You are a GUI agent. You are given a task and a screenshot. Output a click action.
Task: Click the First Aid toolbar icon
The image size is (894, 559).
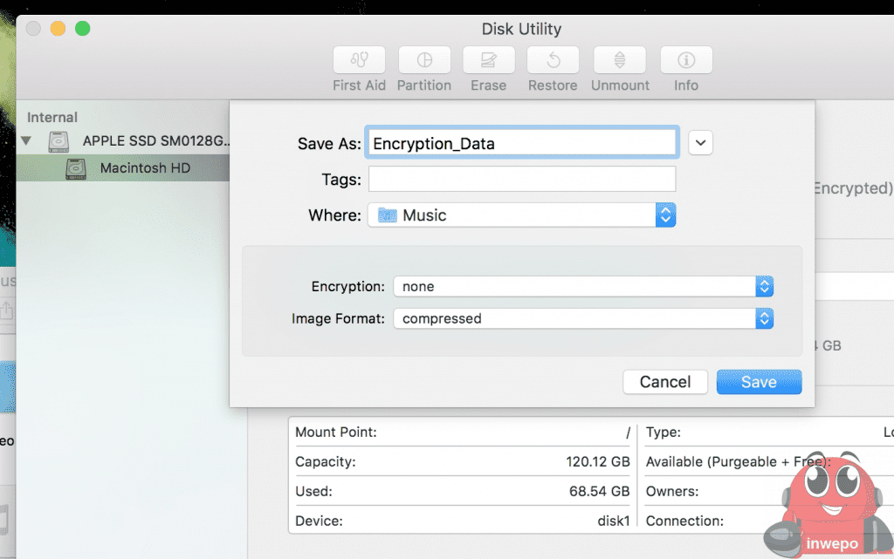point(359,60)
